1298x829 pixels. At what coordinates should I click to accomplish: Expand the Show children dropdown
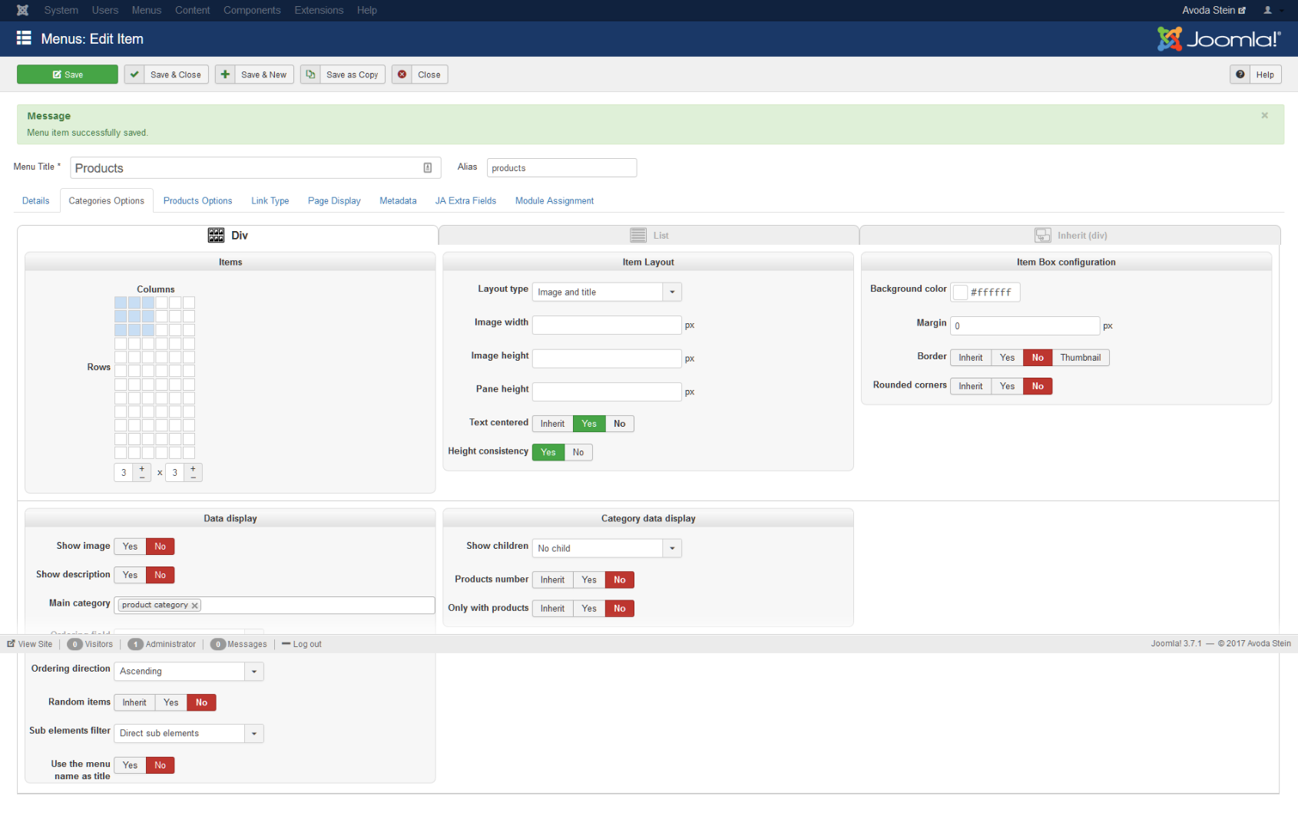tap(606, 549)
